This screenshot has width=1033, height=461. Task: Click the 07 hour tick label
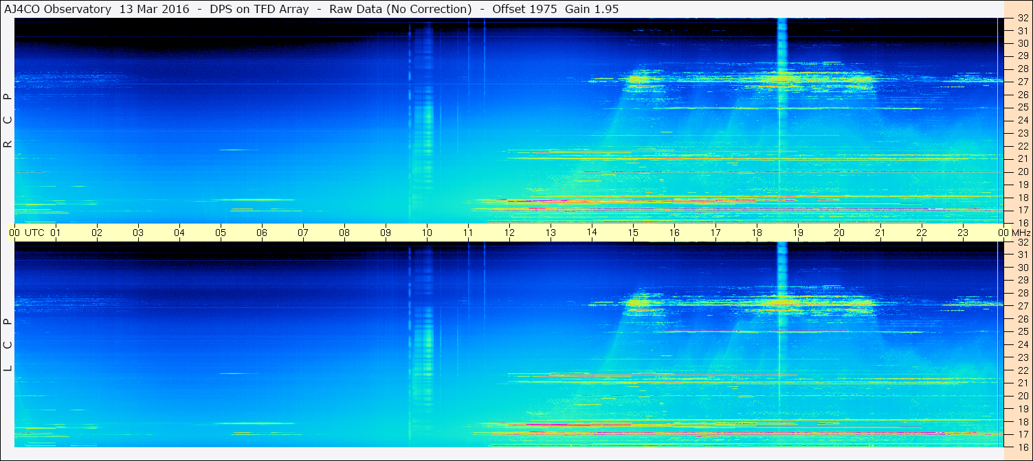(303, 233)
